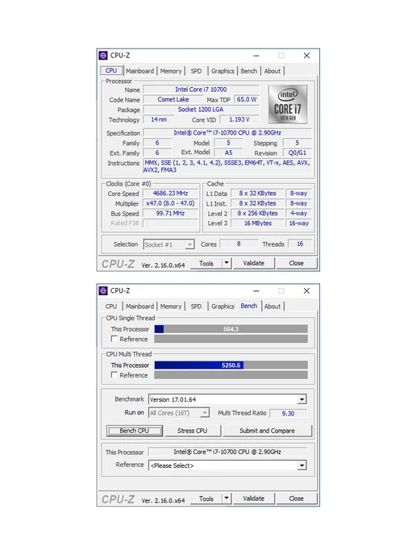416x555 pixels.
Task: Open the Reference <Please Select> dropdown
Action: [x=227, y=465]
